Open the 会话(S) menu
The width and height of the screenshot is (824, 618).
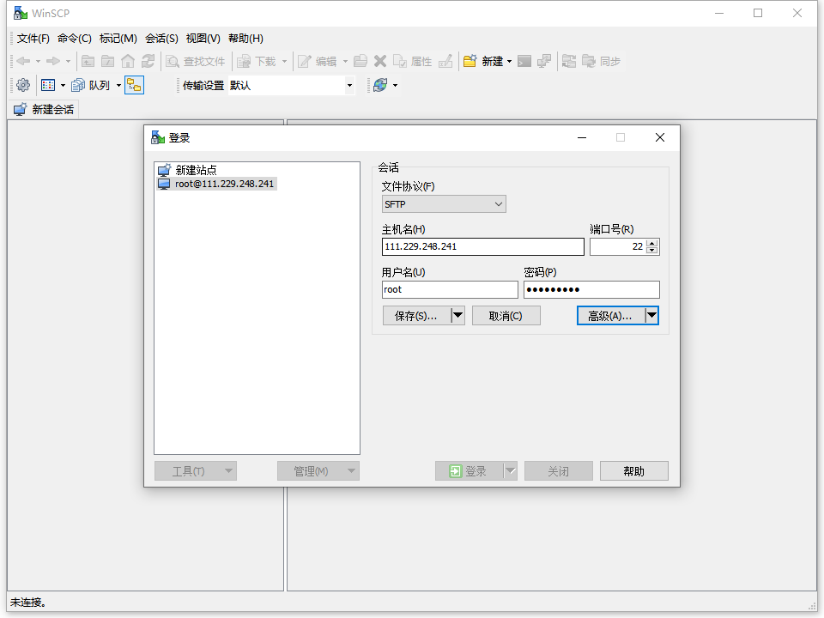[x=162, y=39]
